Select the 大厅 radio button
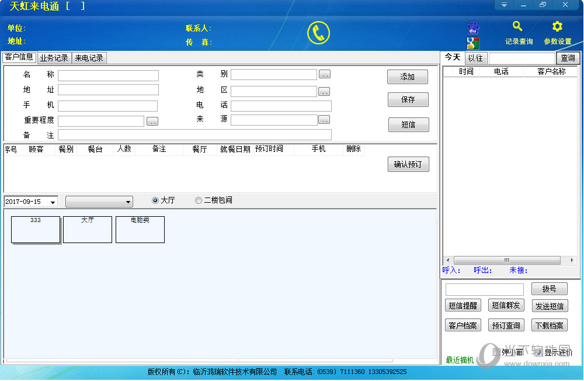This screenshot has width=584, height=381. pyautogui.click(x=155, y=200)
